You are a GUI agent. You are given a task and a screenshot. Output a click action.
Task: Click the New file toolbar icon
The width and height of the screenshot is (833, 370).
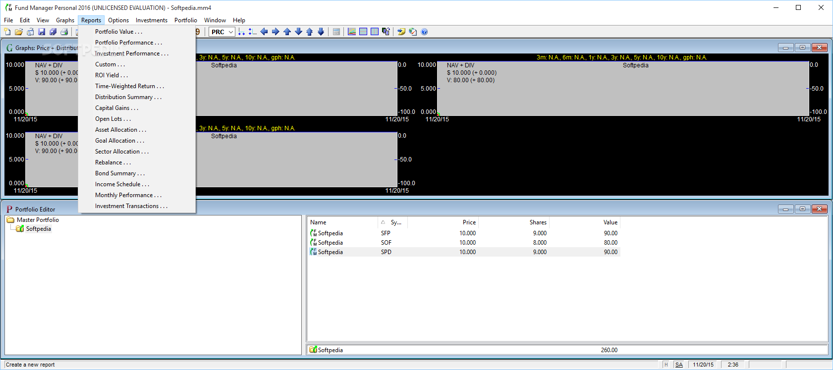tap(7, 32)
